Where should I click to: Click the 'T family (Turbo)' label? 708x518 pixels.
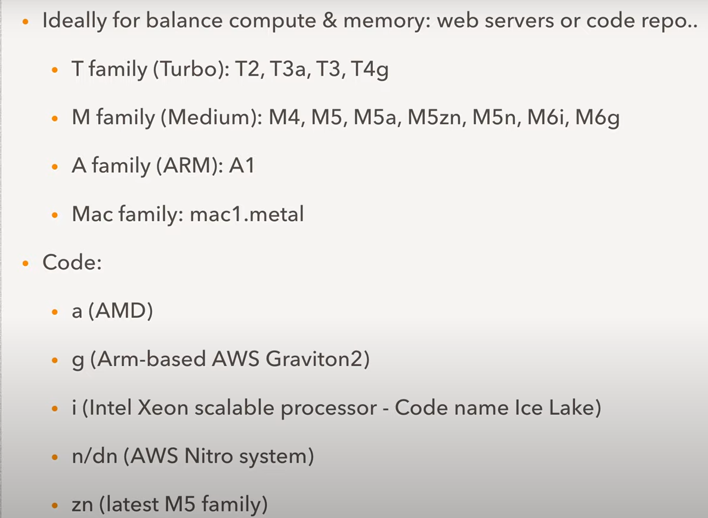click(150, 70)
